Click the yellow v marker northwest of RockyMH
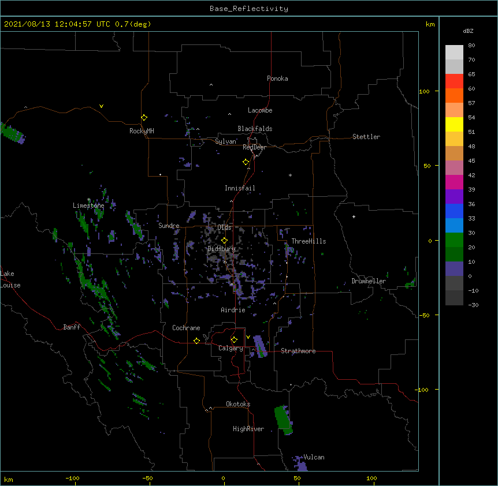 [101, 106]
